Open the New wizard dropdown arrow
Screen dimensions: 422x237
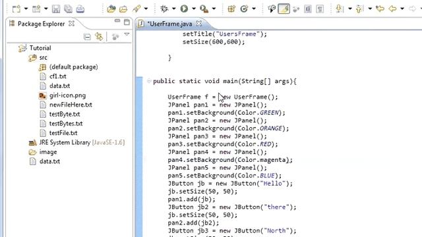click(x=26, y=9)
